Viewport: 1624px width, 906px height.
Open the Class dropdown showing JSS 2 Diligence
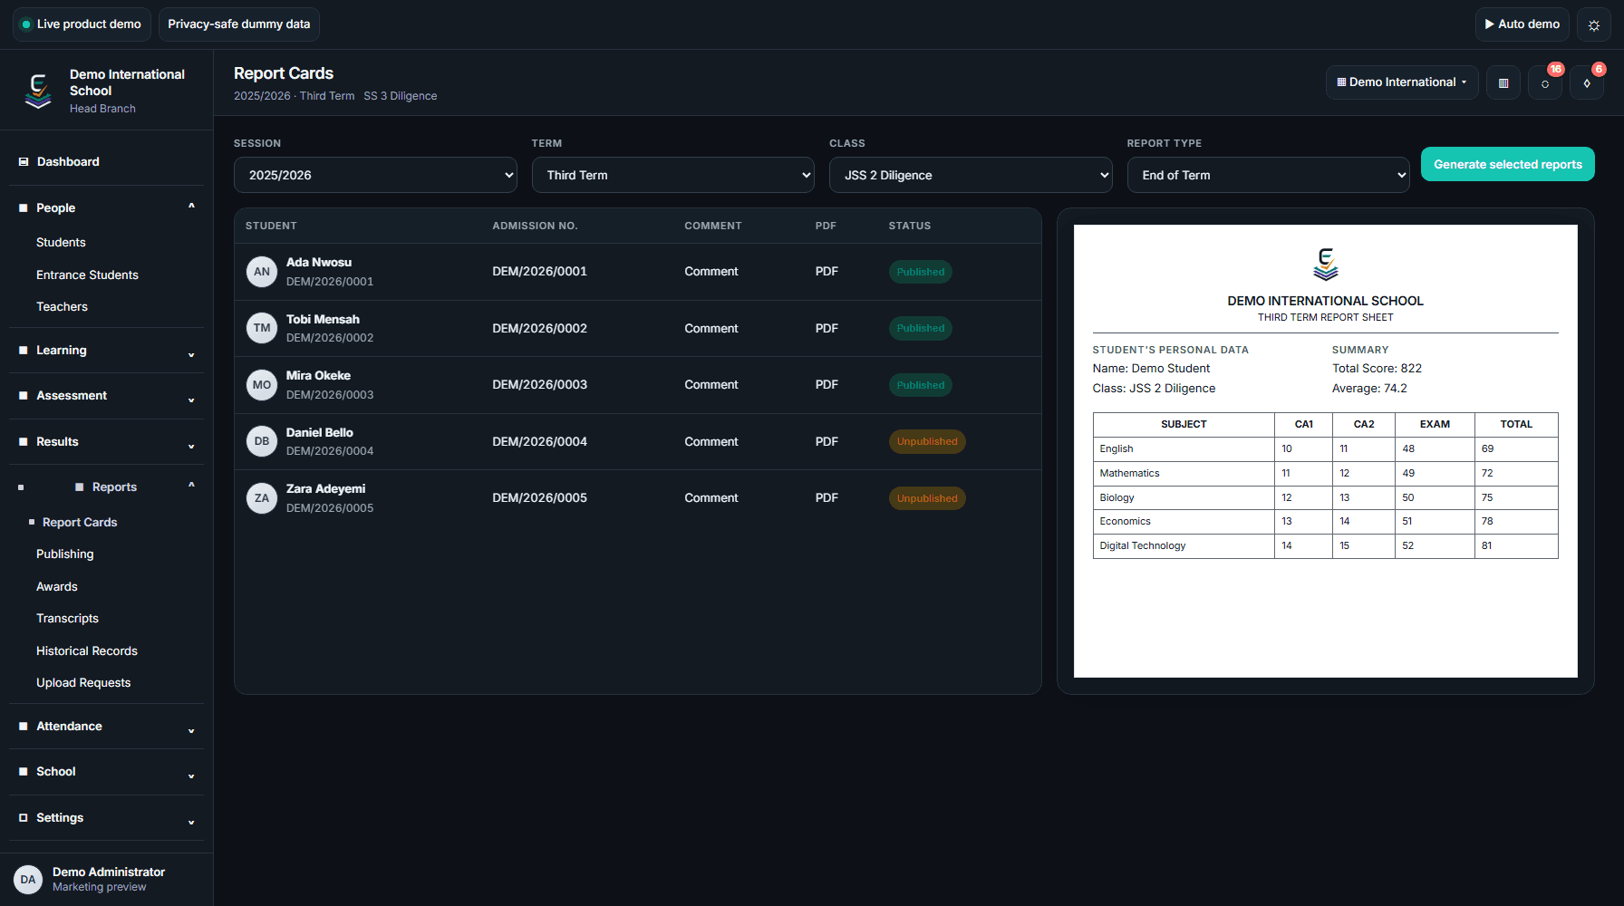point(971,175)
